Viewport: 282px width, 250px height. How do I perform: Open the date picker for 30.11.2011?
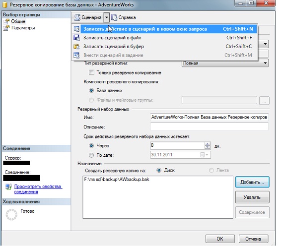(205, 155)
